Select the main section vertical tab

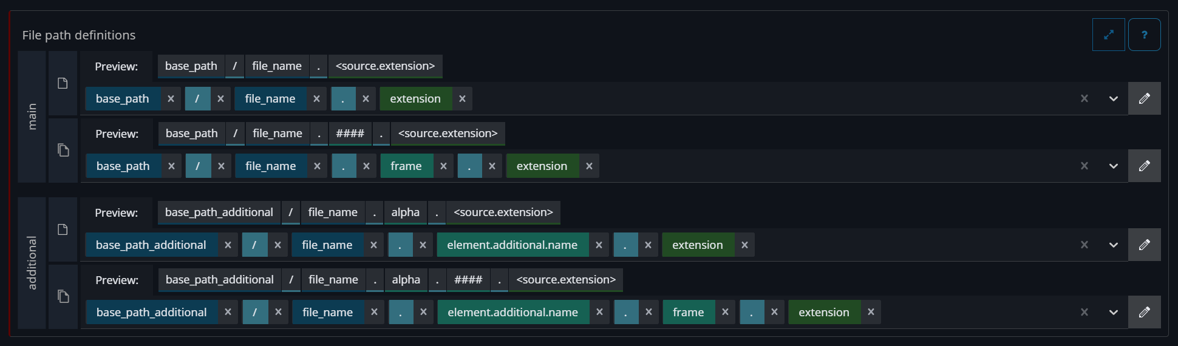pos(32,117)
